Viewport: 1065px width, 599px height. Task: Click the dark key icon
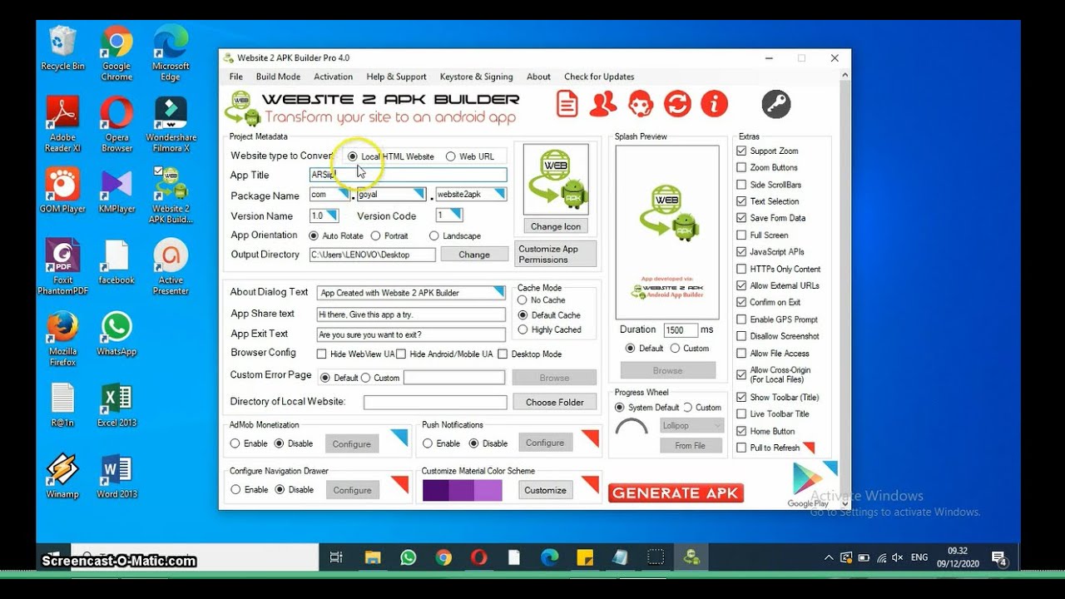pos(776,103)
